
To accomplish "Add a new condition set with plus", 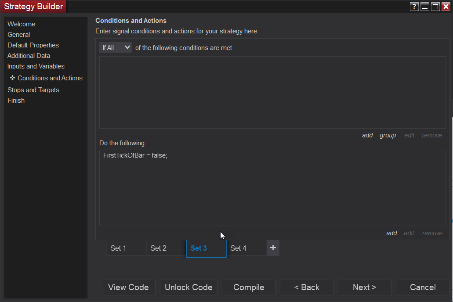I will (273, 248).
